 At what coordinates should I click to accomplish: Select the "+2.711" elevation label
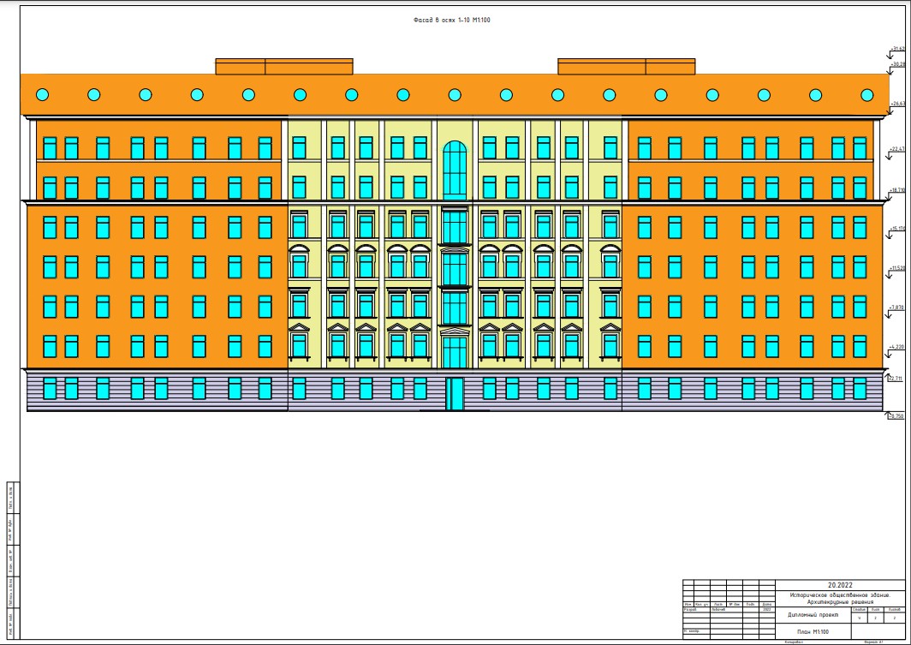pos(897,379)
